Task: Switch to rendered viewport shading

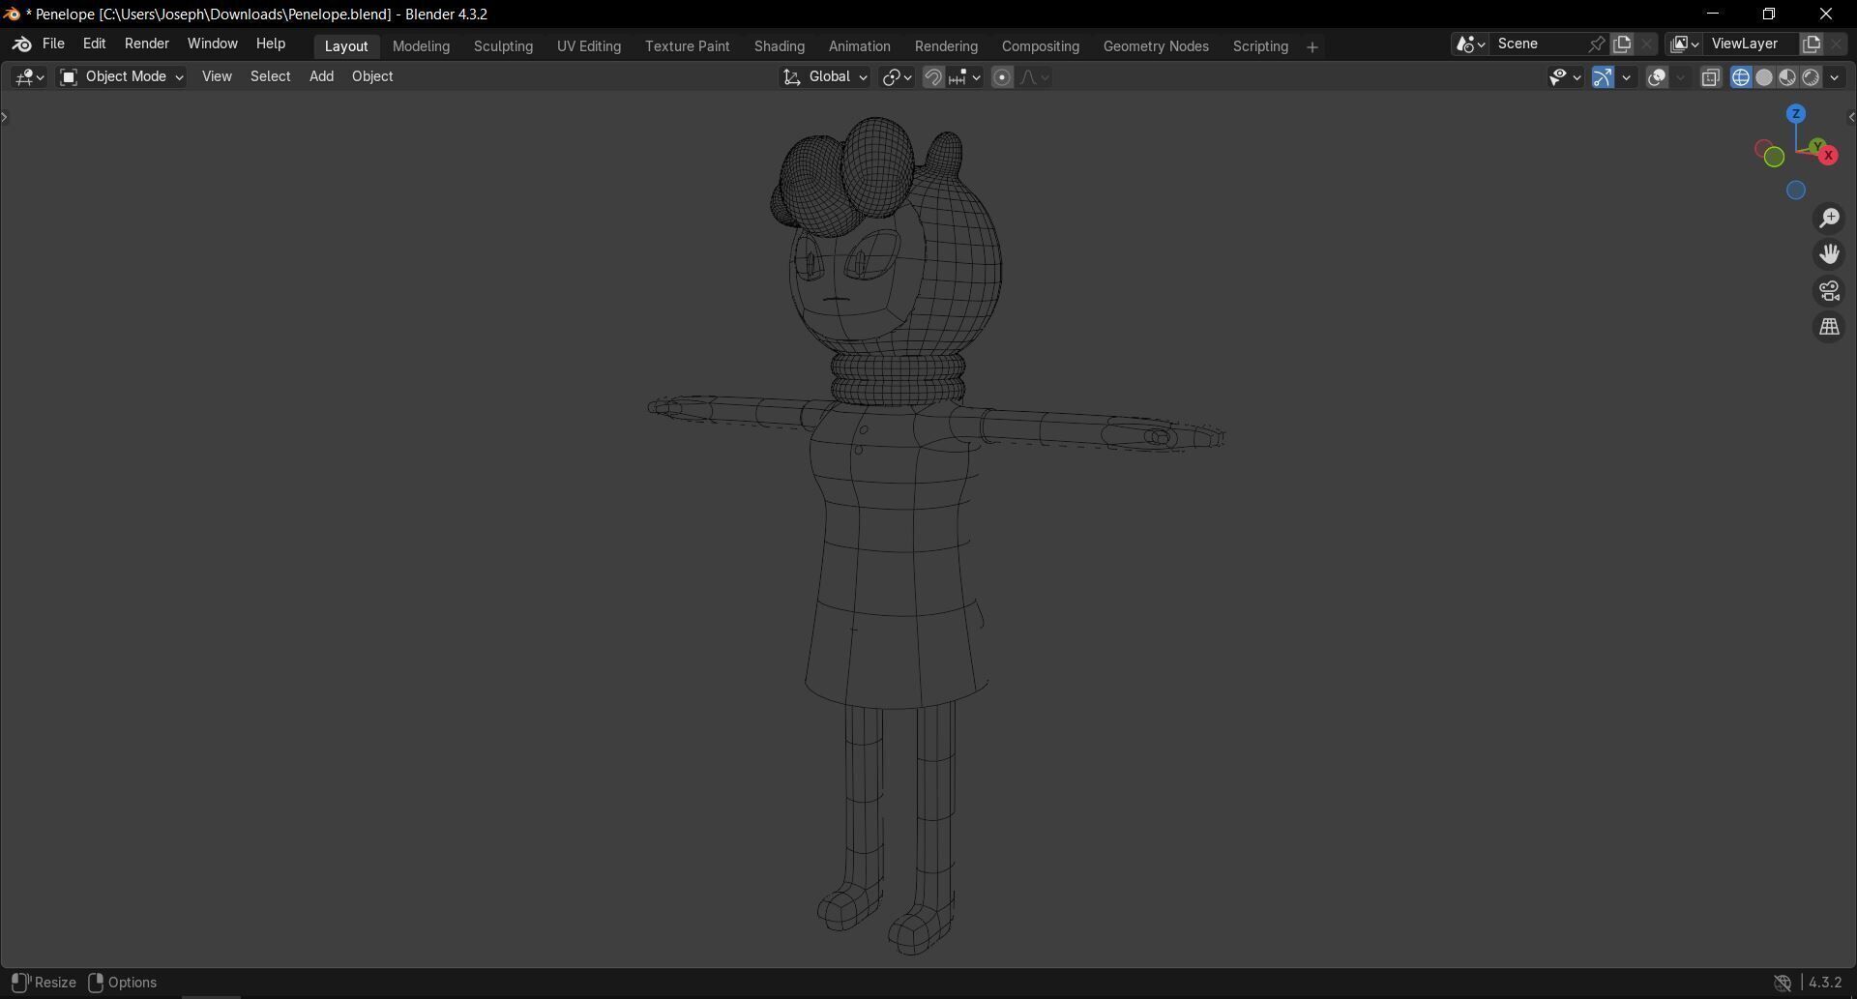Action: [1811, 77]
